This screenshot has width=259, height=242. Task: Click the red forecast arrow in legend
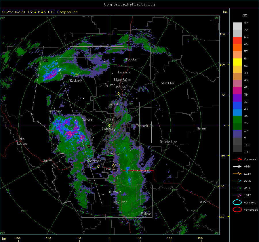pyautogui.click(x=237, y=159)
